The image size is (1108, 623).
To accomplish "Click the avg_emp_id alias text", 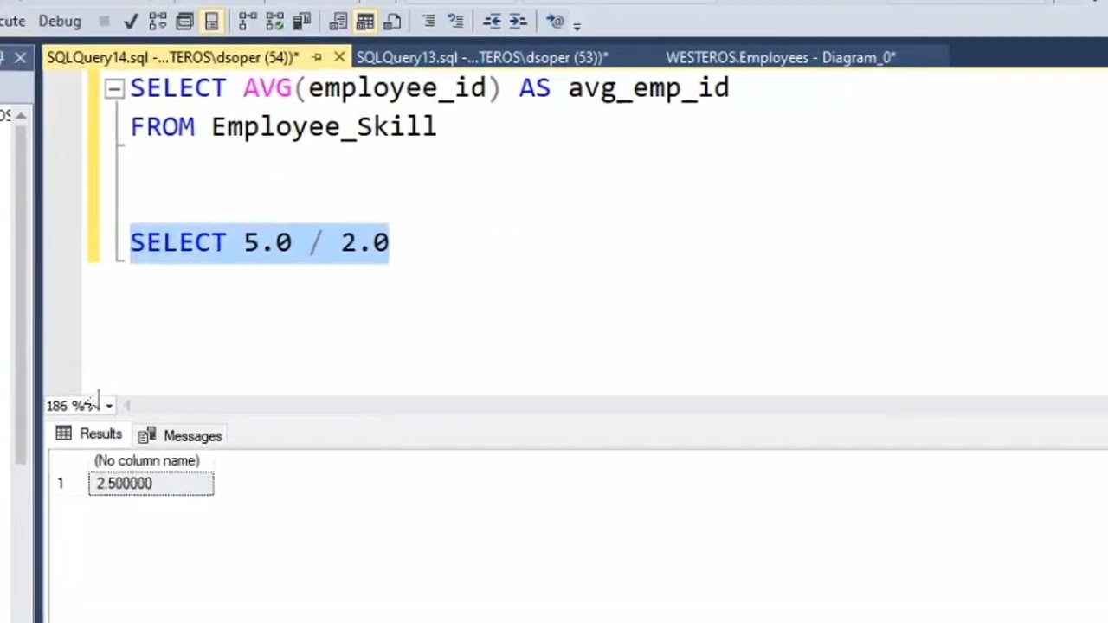I will (648, 87).
